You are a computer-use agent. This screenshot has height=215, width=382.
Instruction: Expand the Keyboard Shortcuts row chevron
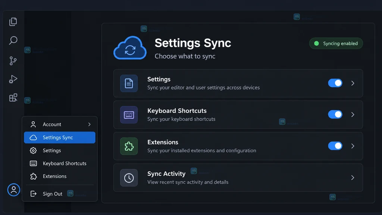(353, 115)
